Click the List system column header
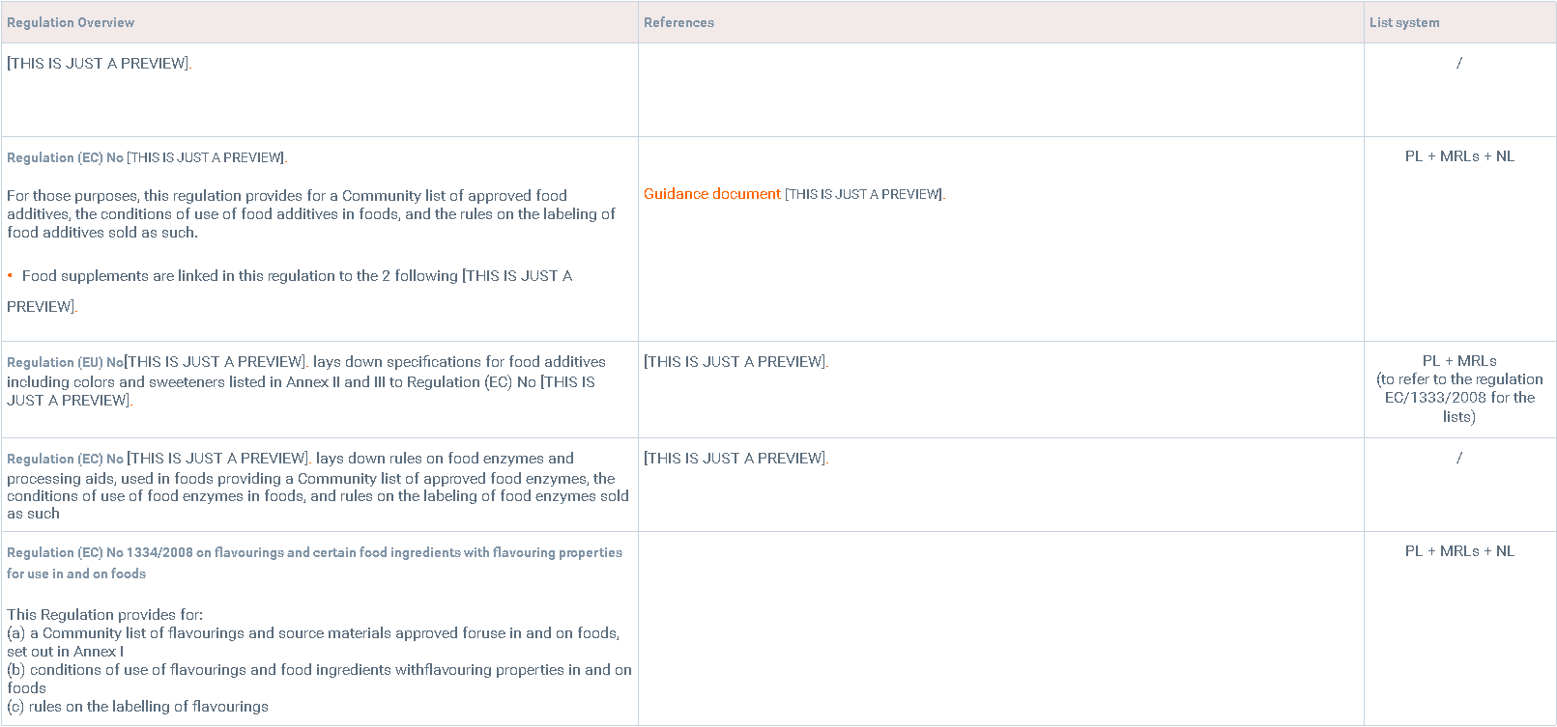 tap(1403, 22)
